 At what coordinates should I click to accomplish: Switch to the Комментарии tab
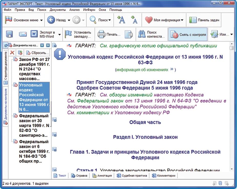(x=164, y=176)
